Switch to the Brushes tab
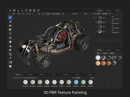The width and height of the screenshot is (130, 97). [x=108, y=50]
